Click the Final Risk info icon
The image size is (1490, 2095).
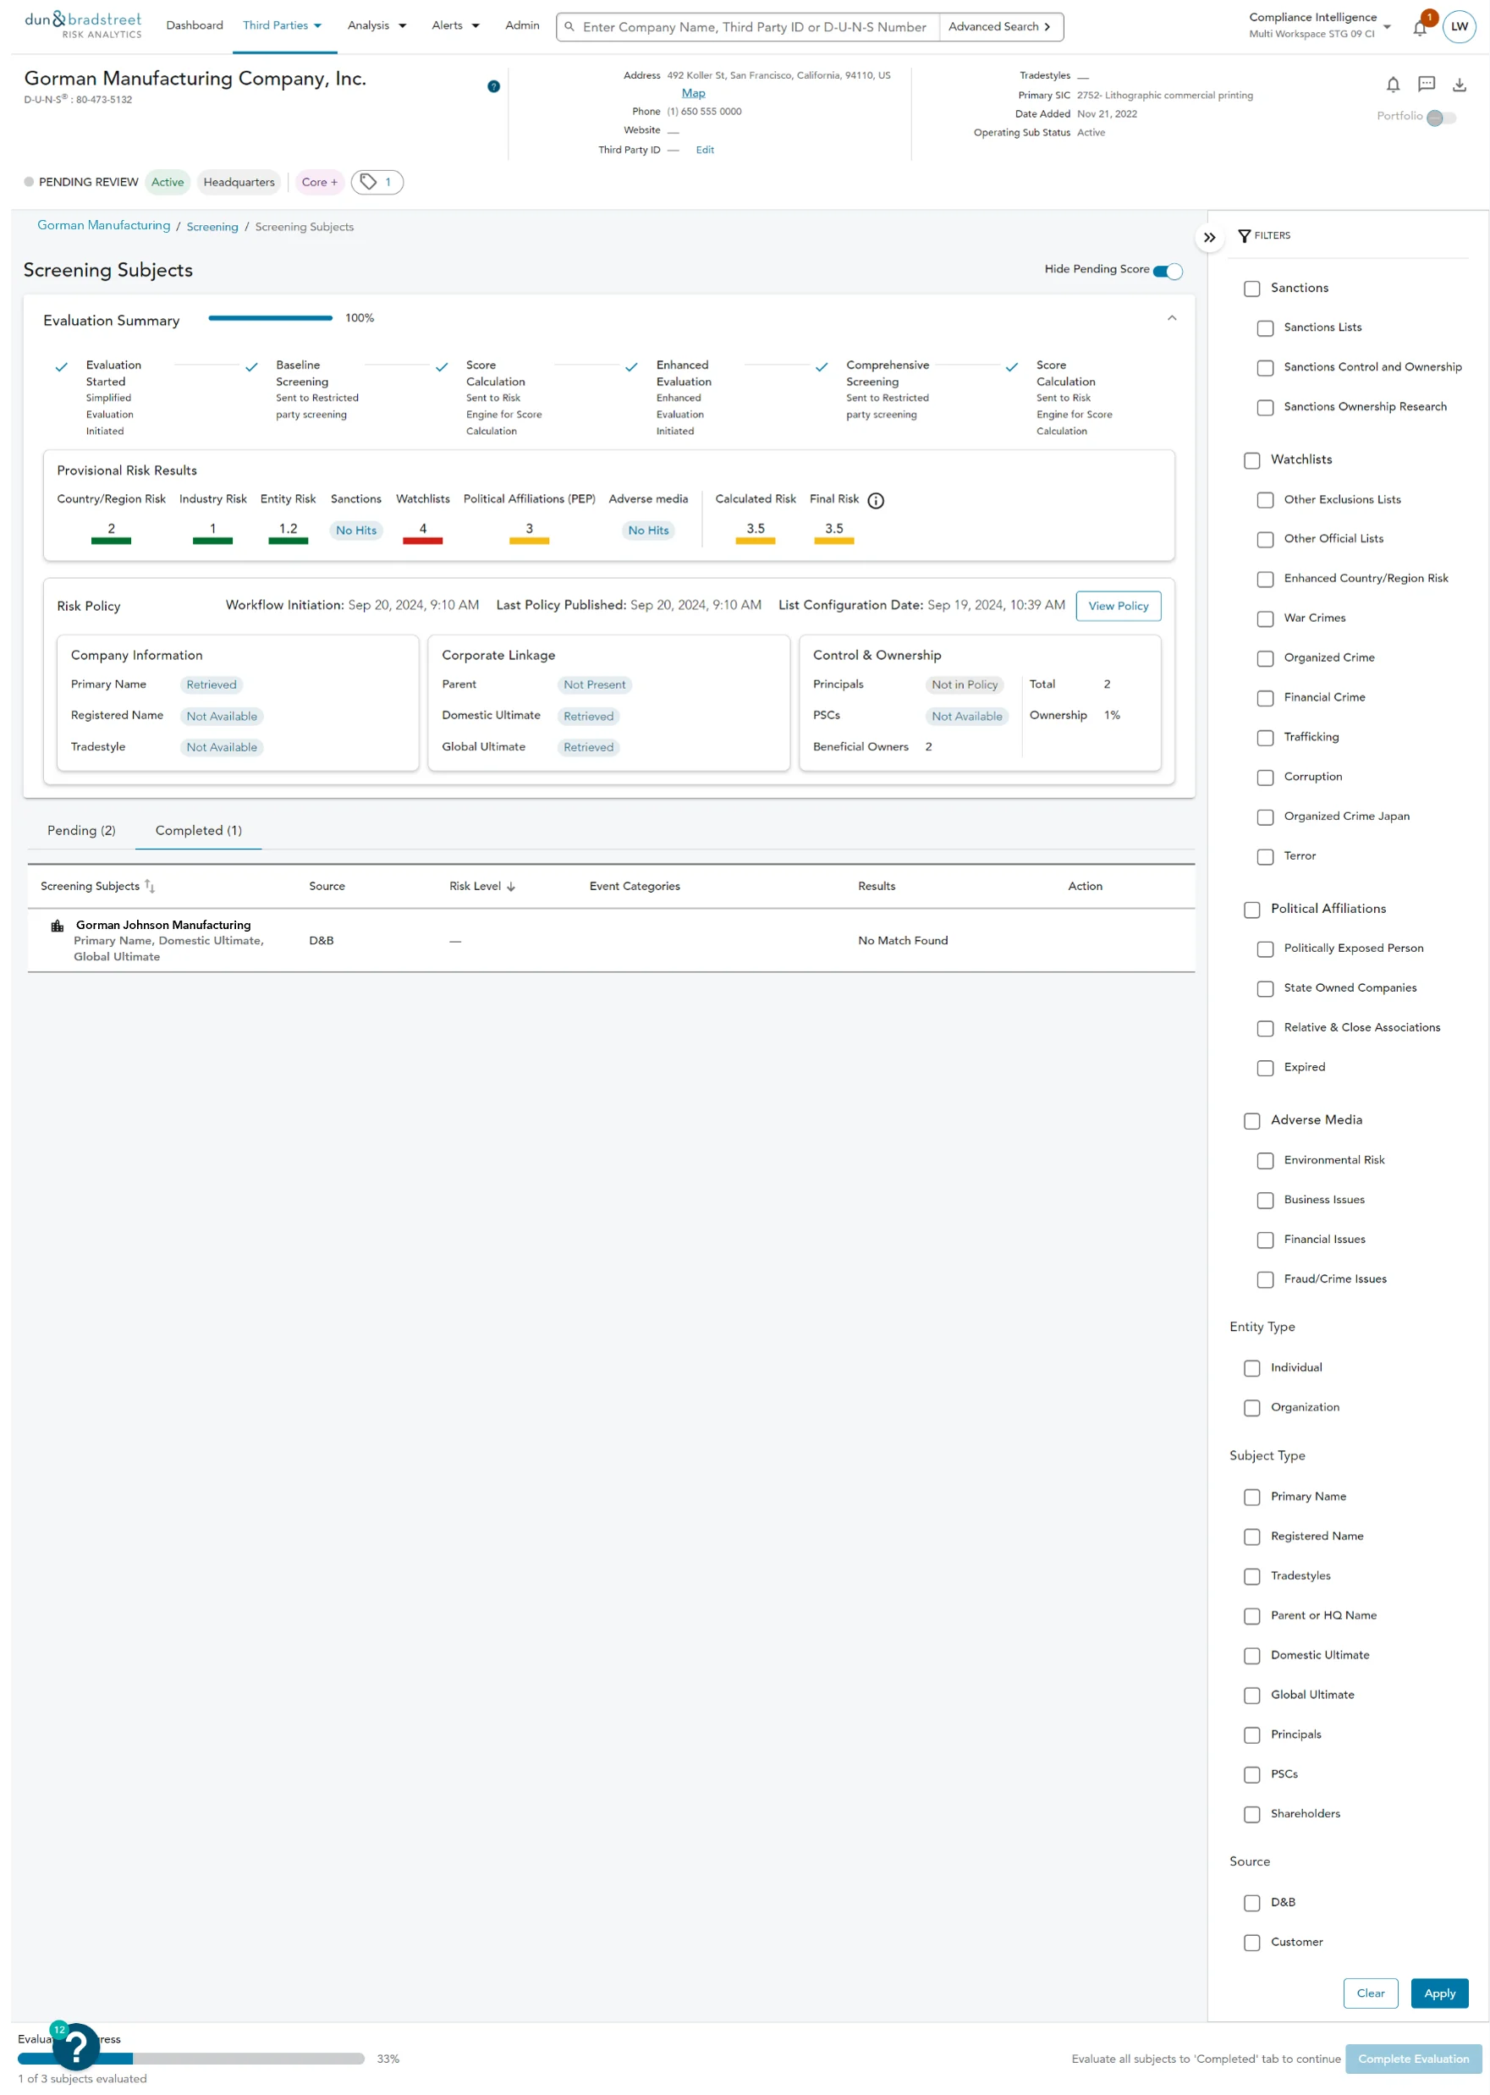tap(877, 500)
